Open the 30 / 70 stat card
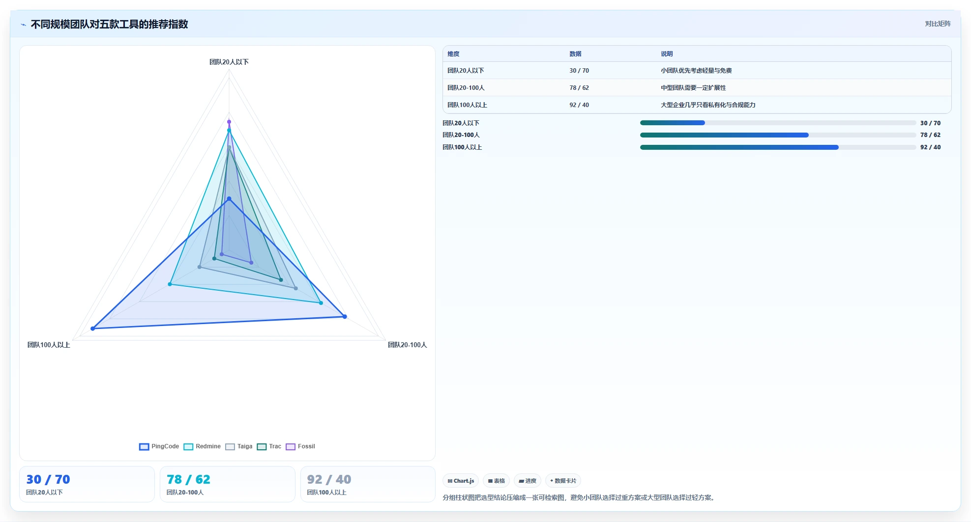The width and height of the screenshot is (971, 522). click(87, 484)
